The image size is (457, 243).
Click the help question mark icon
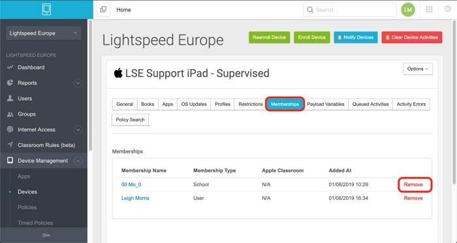tap(448, 9)
